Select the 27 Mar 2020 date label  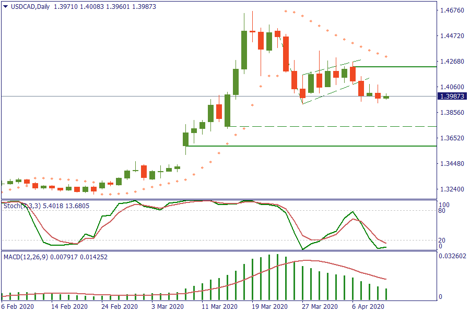click(x=320, y=307)
